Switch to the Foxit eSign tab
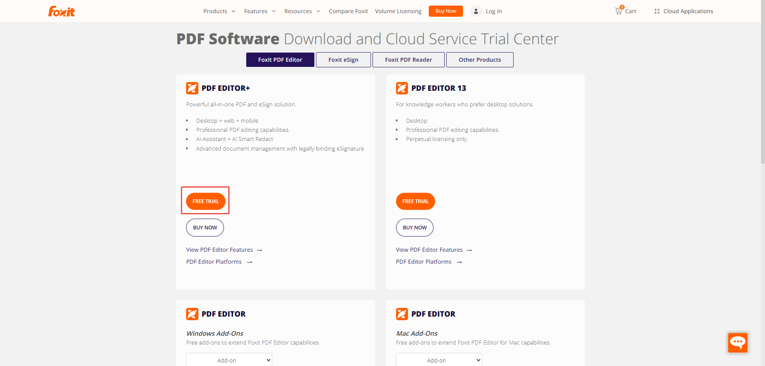This screenshot has width=765, height=366. [343, 60]
